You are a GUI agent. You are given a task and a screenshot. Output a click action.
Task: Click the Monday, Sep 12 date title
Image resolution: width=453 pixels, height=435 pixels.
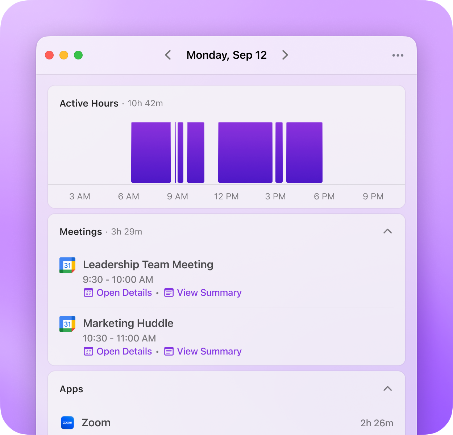(226, 55)
